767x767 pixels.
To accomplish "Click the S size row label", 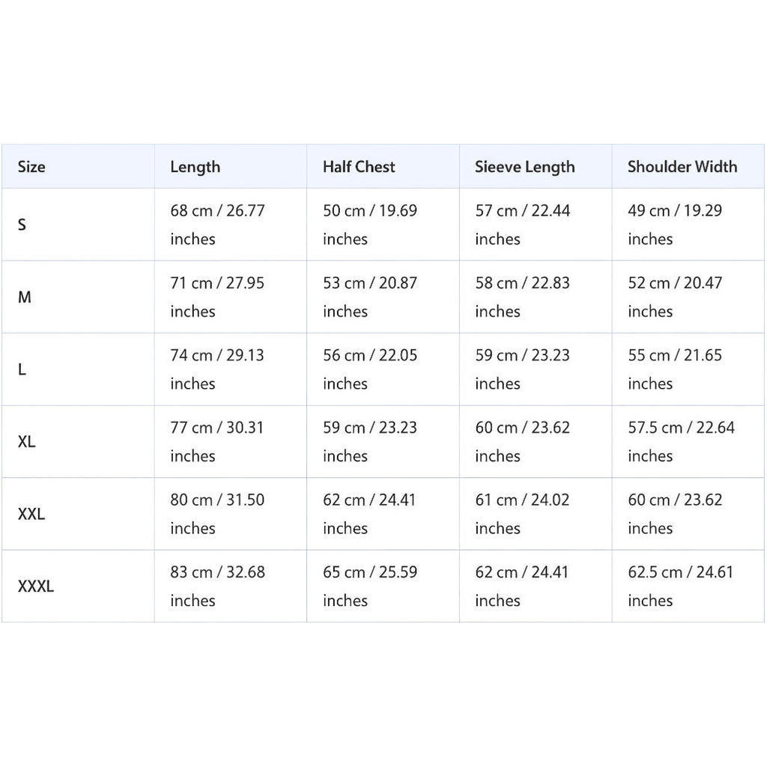I will [22, 225].
